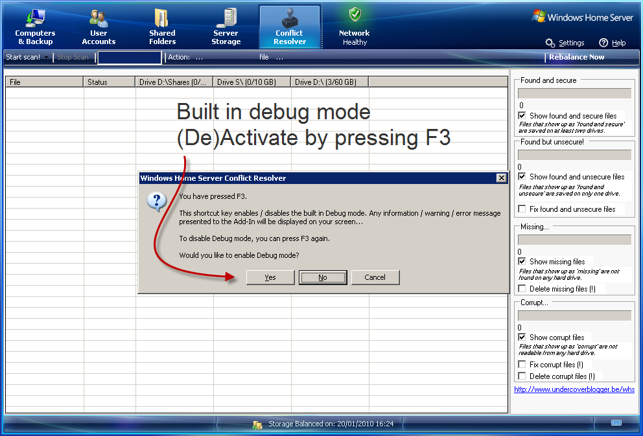
Task: Sort by the Status column header
Action: pos(109,82)
